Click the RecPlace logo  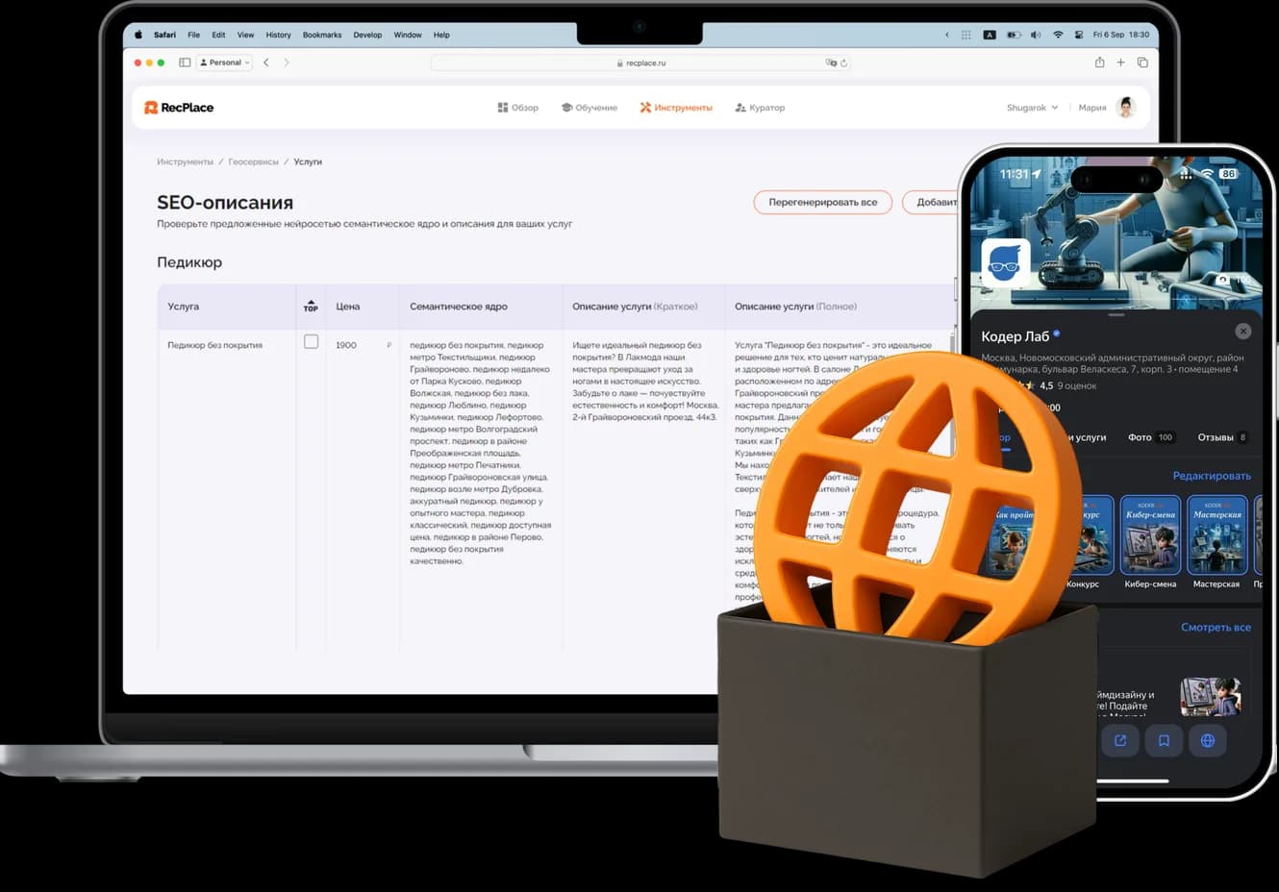click(179, 108)
